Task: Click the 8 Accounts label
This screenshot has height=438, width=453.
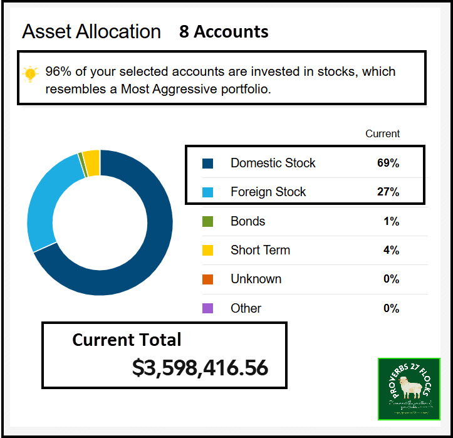Action: [224, 32]
